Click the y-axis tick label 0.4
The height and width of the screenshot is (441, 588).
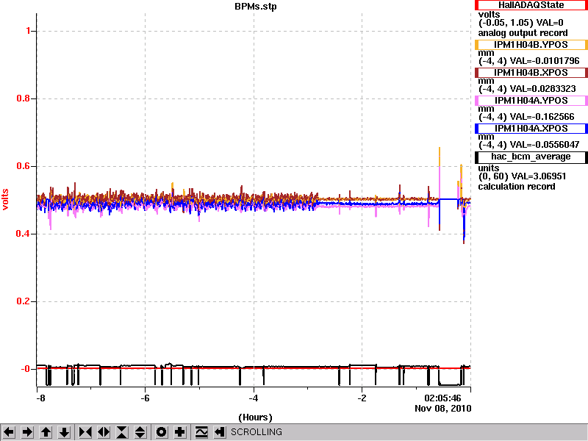tap(24, 234)
